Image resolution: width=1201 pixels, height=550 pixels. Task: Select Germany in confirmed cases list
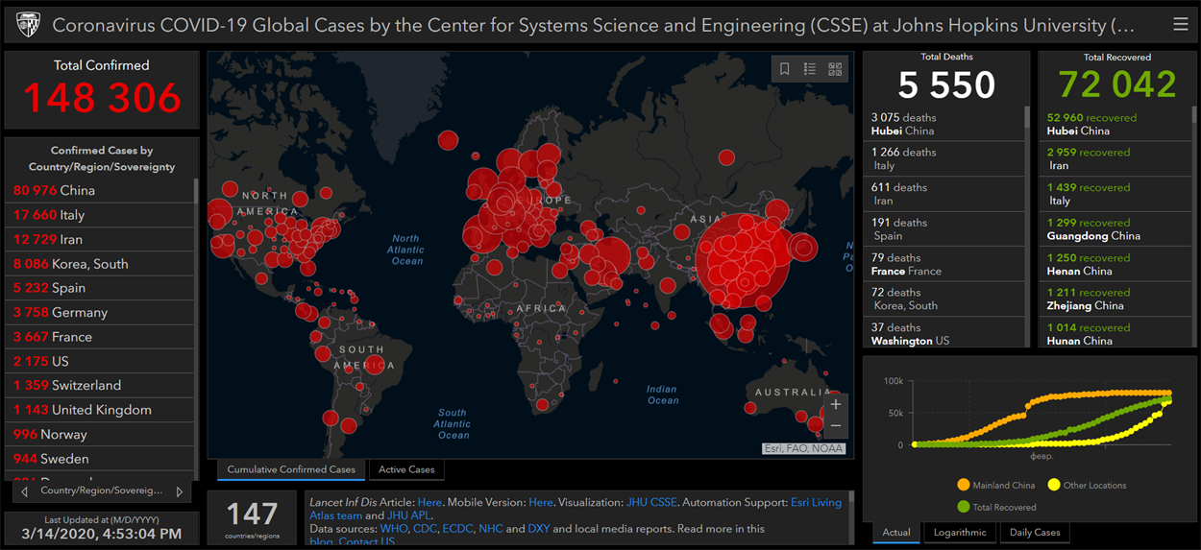point(99,312)
